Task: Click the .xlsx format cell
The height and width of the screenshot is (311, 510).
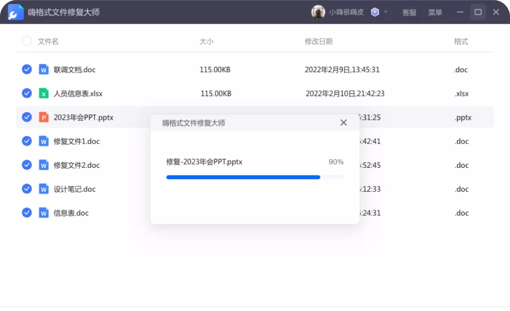Action: click(461, 94)
